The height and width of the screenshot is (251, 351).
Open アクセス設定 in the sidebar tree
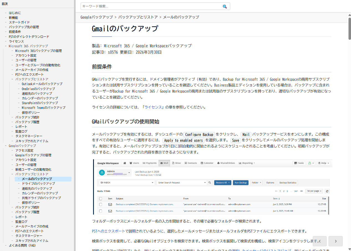click(24, 150)
